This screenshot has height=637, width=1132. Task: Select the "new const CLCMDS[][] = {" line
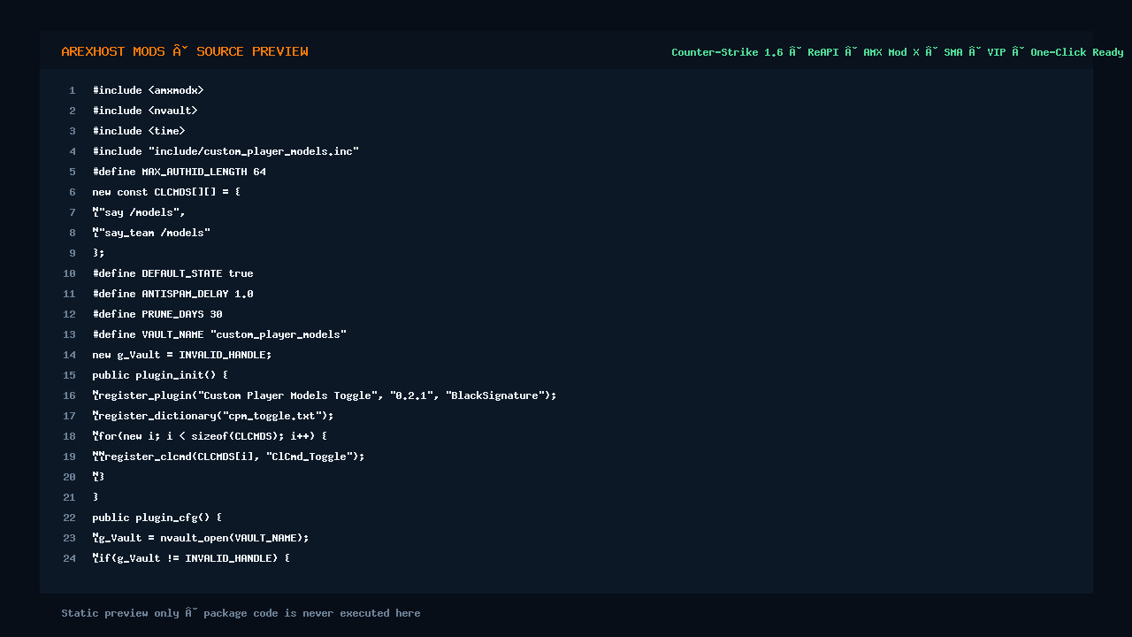pos(166,192)
